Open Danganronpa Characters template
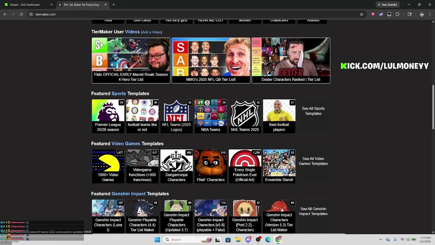Viewport: 435px width, 245px height. 176,166
